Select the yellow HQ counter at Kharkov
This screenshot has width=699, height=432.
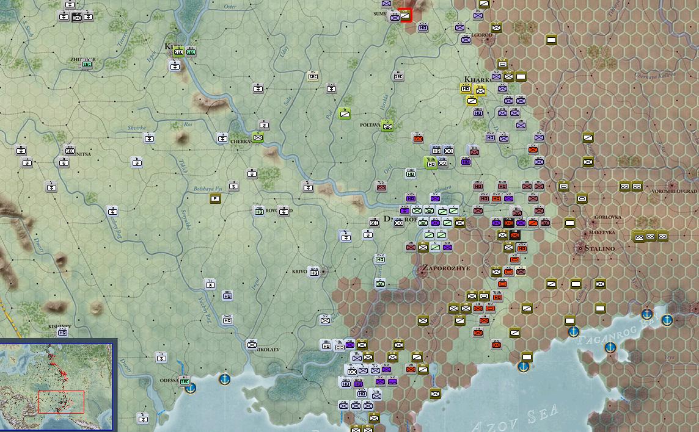[466, 88]
